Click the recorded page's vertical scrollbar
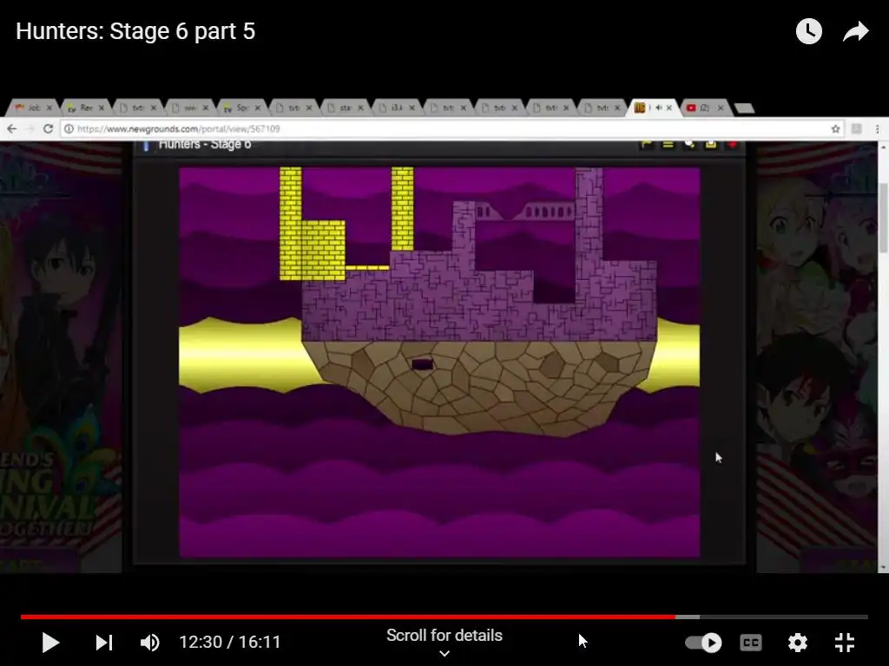 (883, 218)
